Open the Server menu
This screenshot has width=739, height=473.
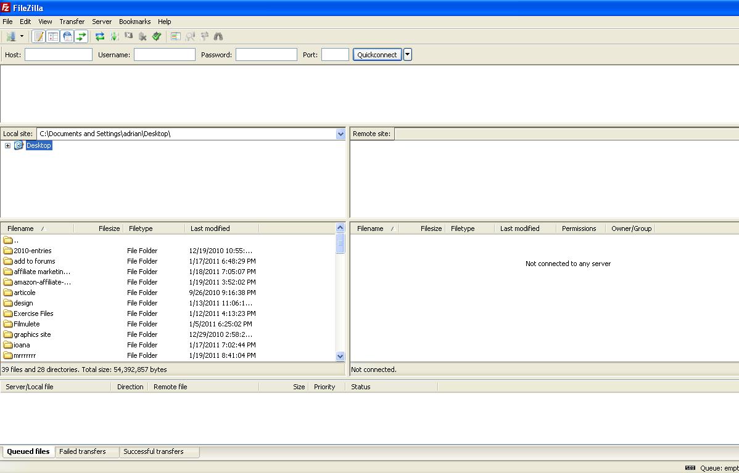click(102, 22)
